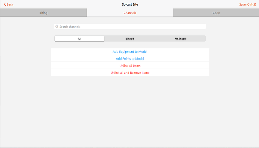
Task: Filter channels by Unlinked
Action: (181, 39)
